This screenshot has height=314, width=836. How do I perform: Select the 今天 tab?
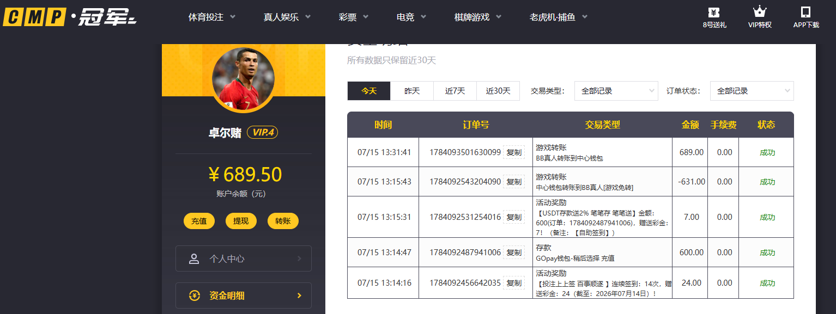tap(369, 91)
